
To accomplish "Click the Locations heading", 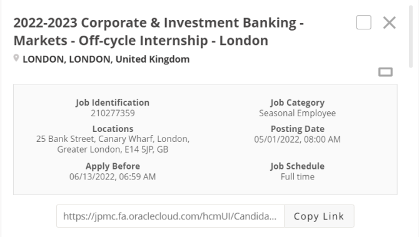I will coord(113,129).
